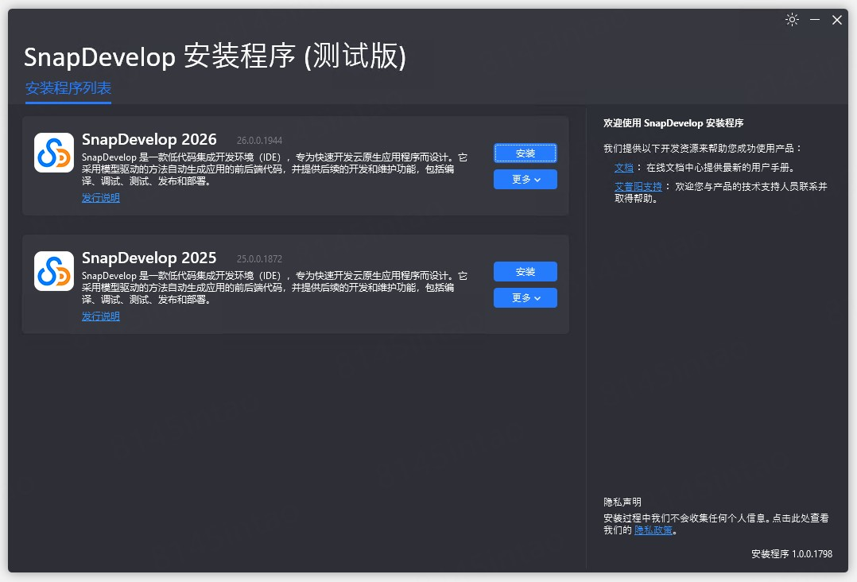Minimize the installer window
The width and height of the screenshot is (857, 582).
815,20
